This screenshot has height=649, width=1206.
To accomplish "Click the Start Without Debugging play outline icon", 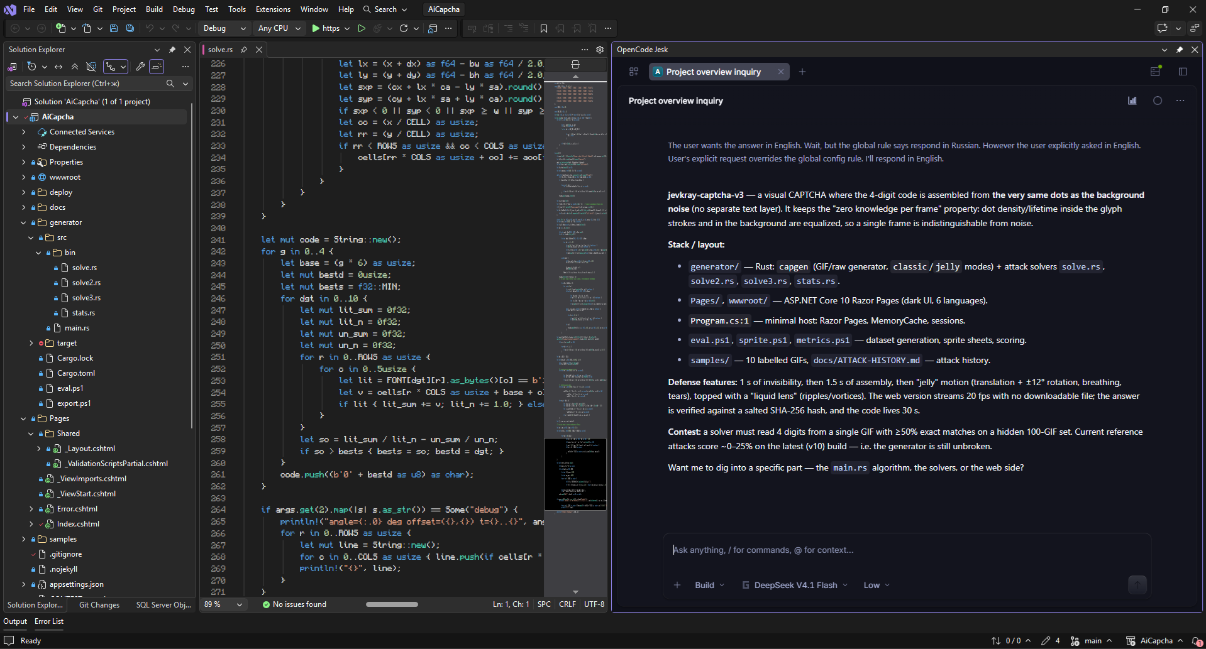I will [362, 28].
